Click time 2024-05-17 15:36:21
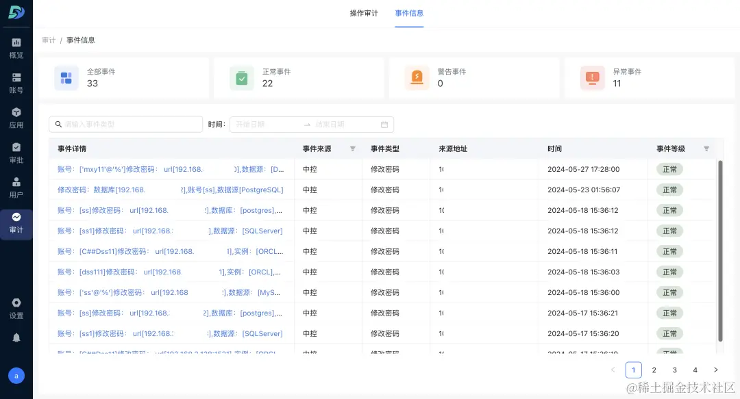Image resolution: width=740 pixels, height=399 pixels. point(582,313)
